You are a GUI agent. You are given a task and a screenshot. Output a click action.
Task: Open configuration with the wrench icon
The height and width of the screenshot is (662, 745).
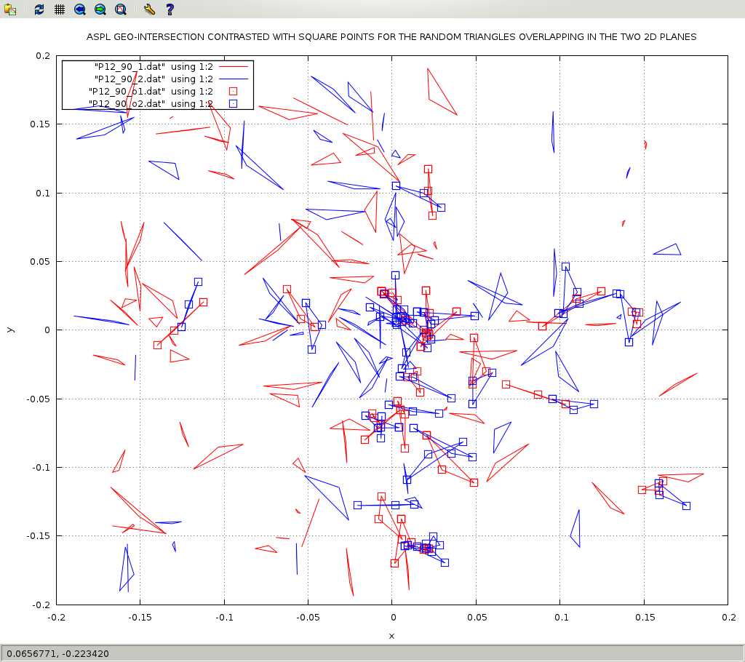click(148, 9)
